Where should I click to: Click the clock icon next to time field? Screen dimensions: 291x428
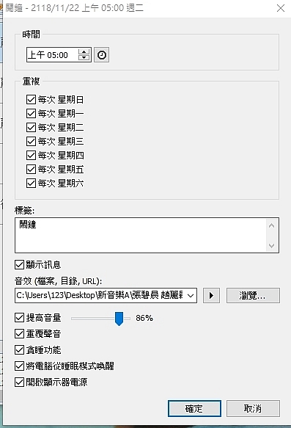102,55
